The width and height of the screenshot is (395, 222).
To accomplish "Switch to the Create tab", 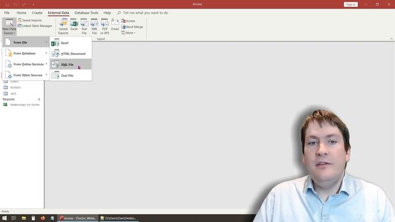I will coord(37,12).
